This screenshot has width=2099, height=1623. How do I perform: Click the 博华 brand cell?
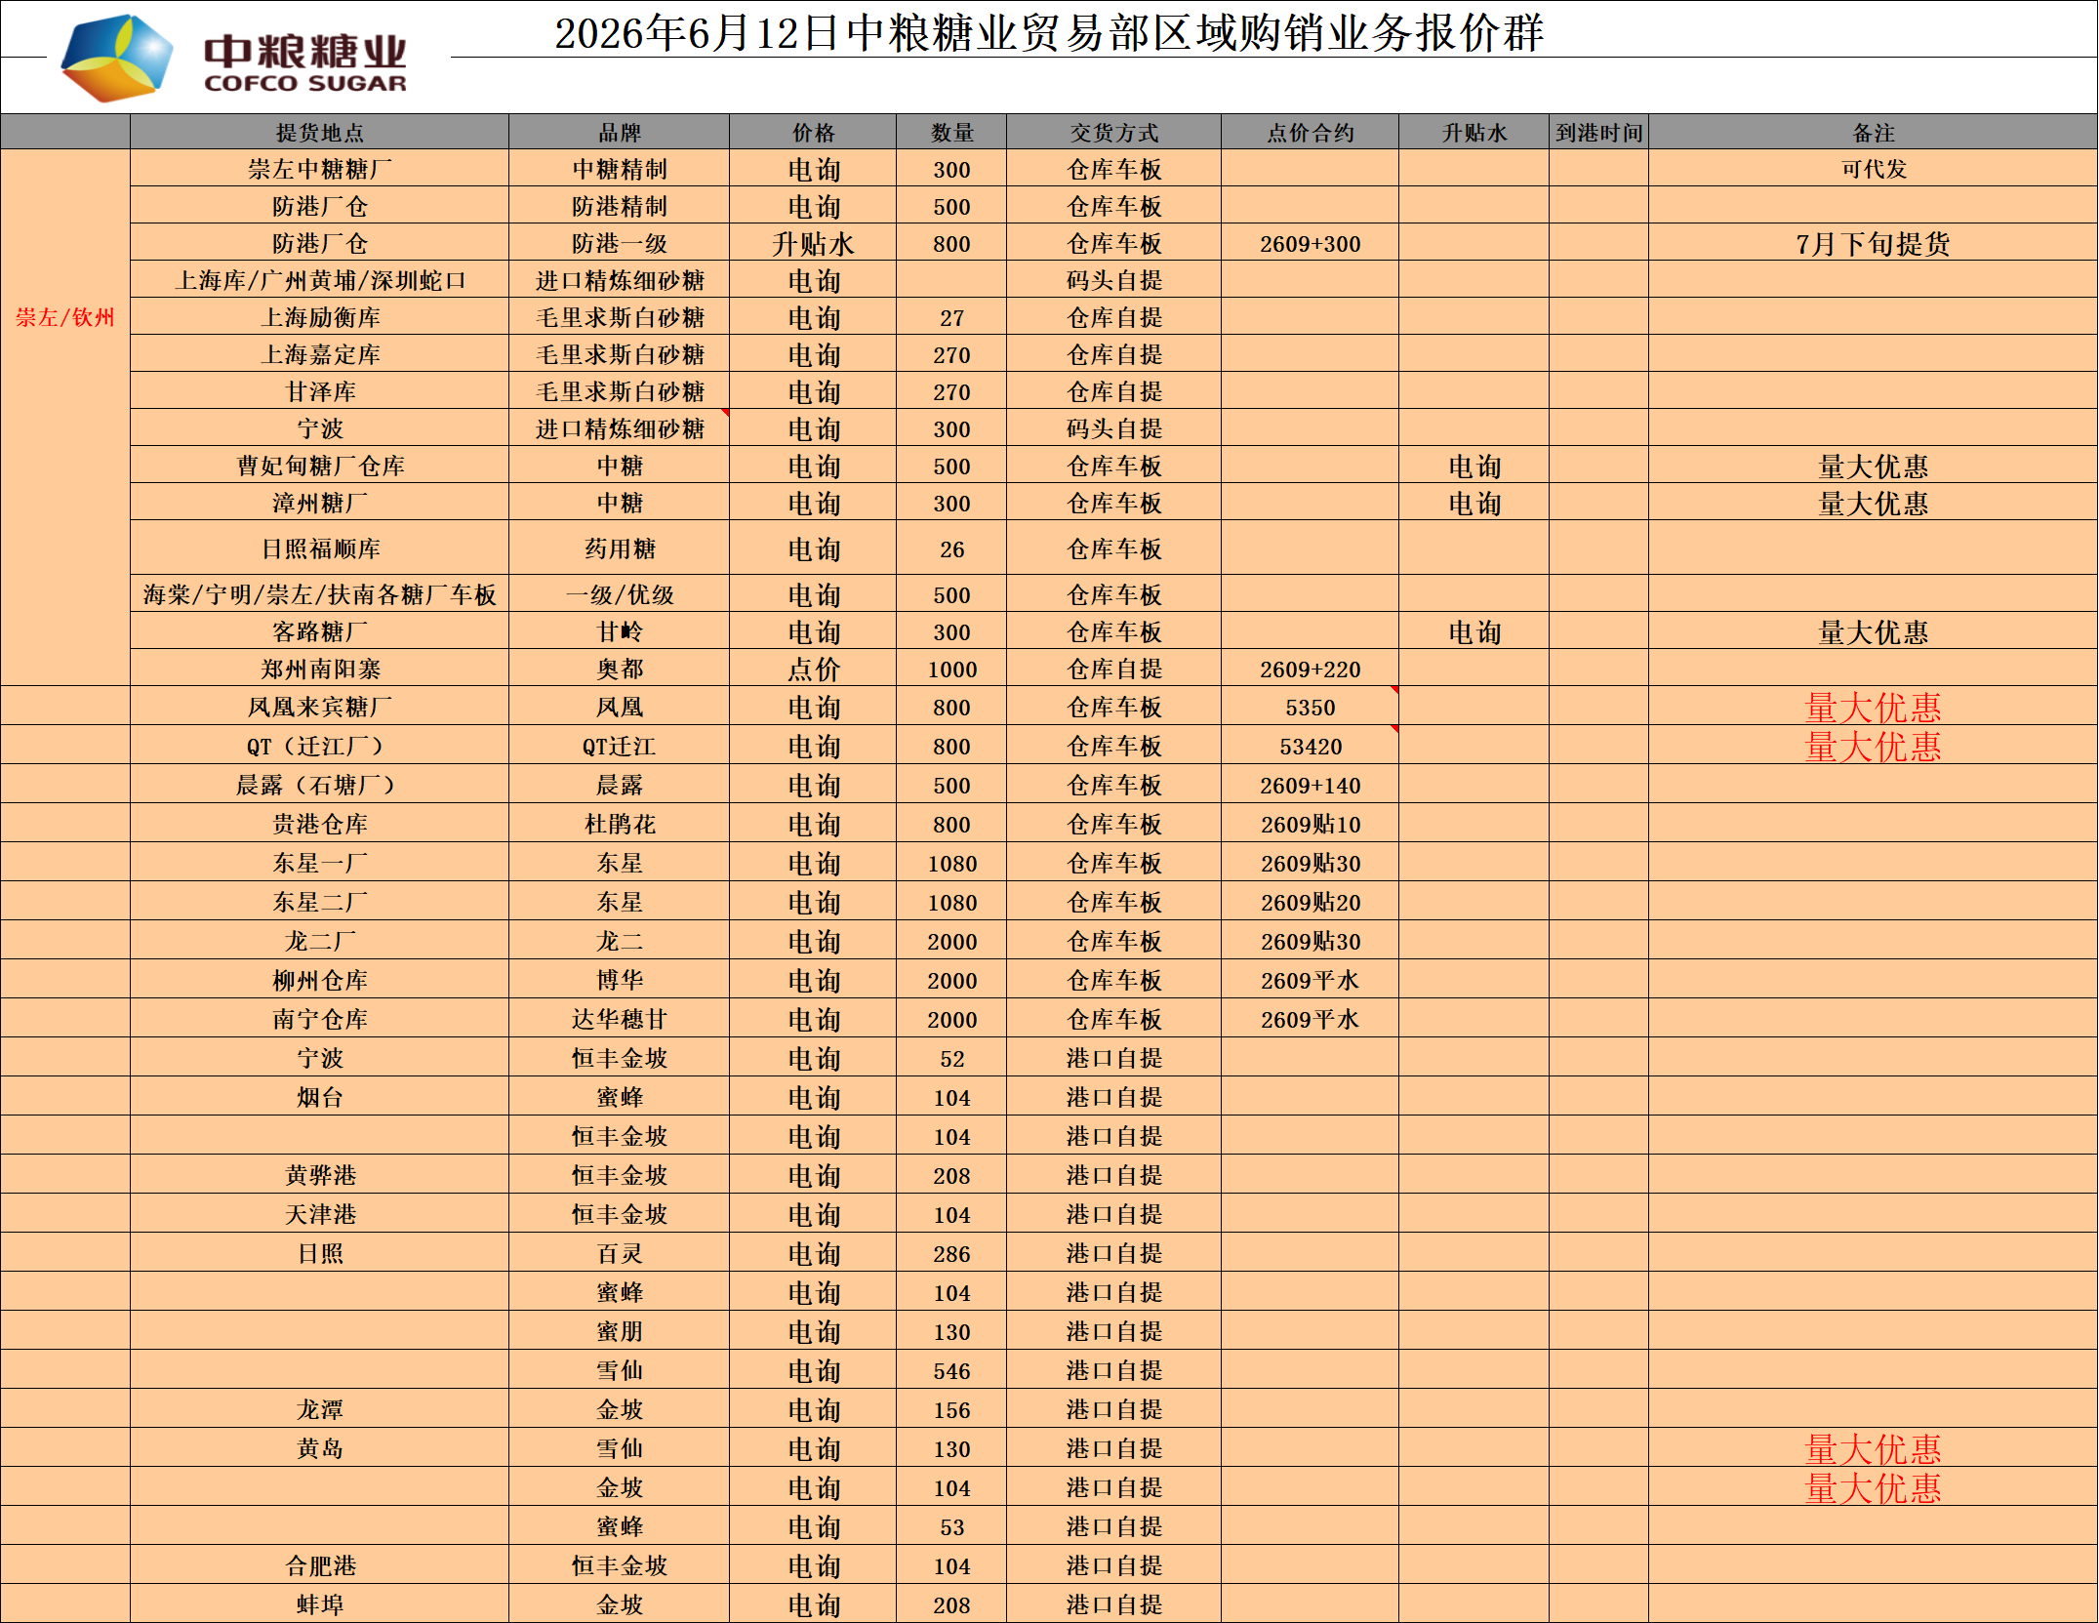(x=620, y=981)
